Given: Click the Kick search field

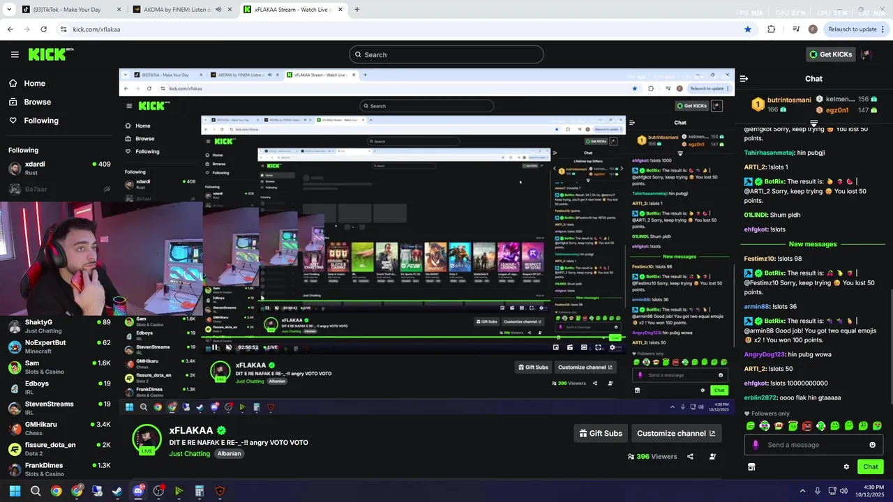Looking at the screenshot, I should pyautogui.click(x=446, y=54).
